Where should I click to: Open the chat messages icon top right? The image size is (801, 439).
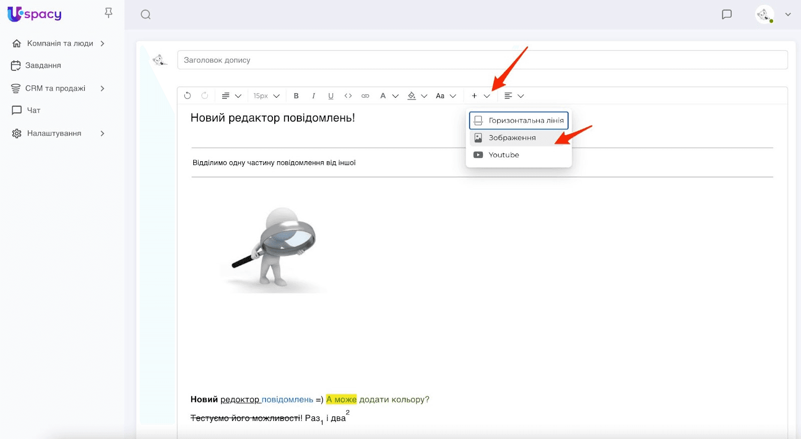tap(726, 15)
